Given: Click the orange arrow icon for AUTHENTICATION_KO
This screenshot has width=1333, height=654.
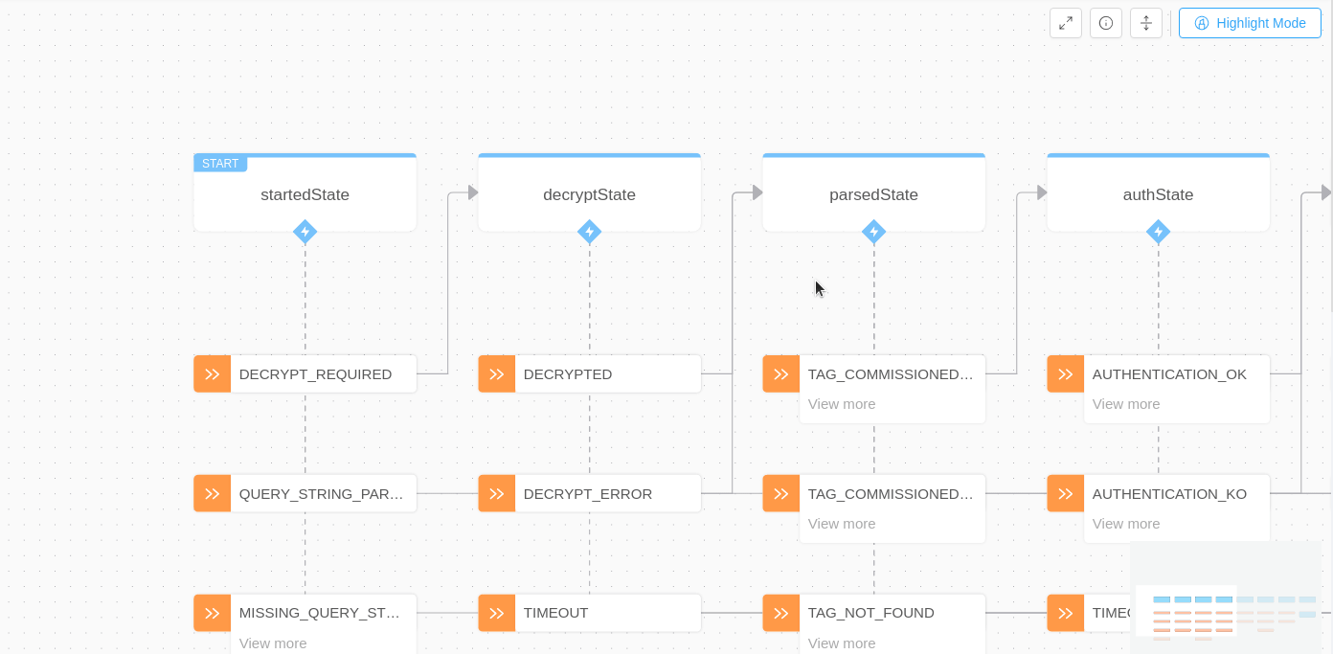Looking at the screenshot, I should click(x=1066, y=494).
